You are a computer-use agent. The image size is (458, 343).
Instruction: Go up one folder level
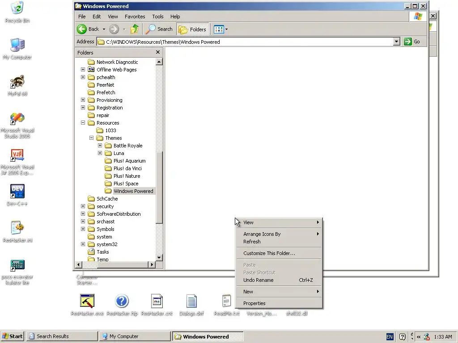[x=135, y=29]
